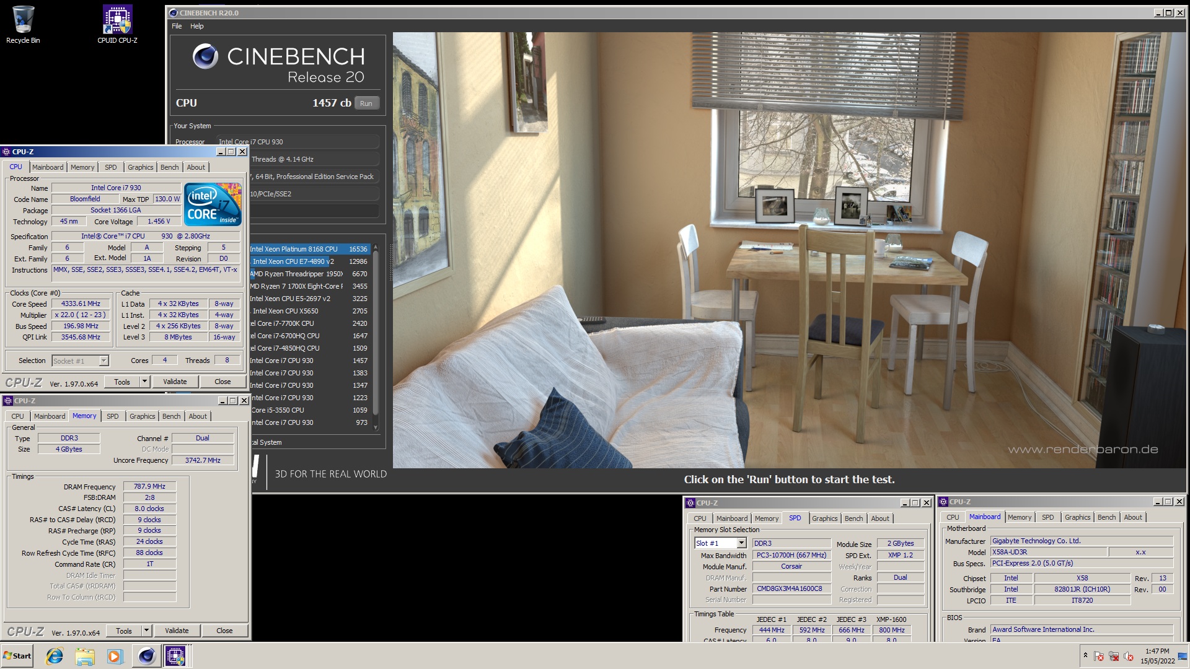The image size is (1190, 669).
Task: Click the motherboard model X58A-UD3R field
Action: (x=1049, y=552)
